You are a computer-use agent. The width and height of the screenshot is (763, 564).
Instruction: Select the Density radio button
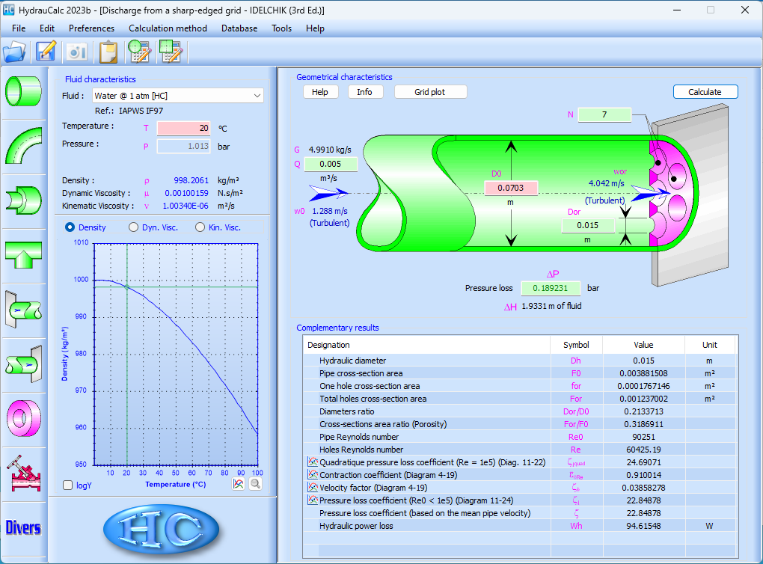(x=70, y=227)
